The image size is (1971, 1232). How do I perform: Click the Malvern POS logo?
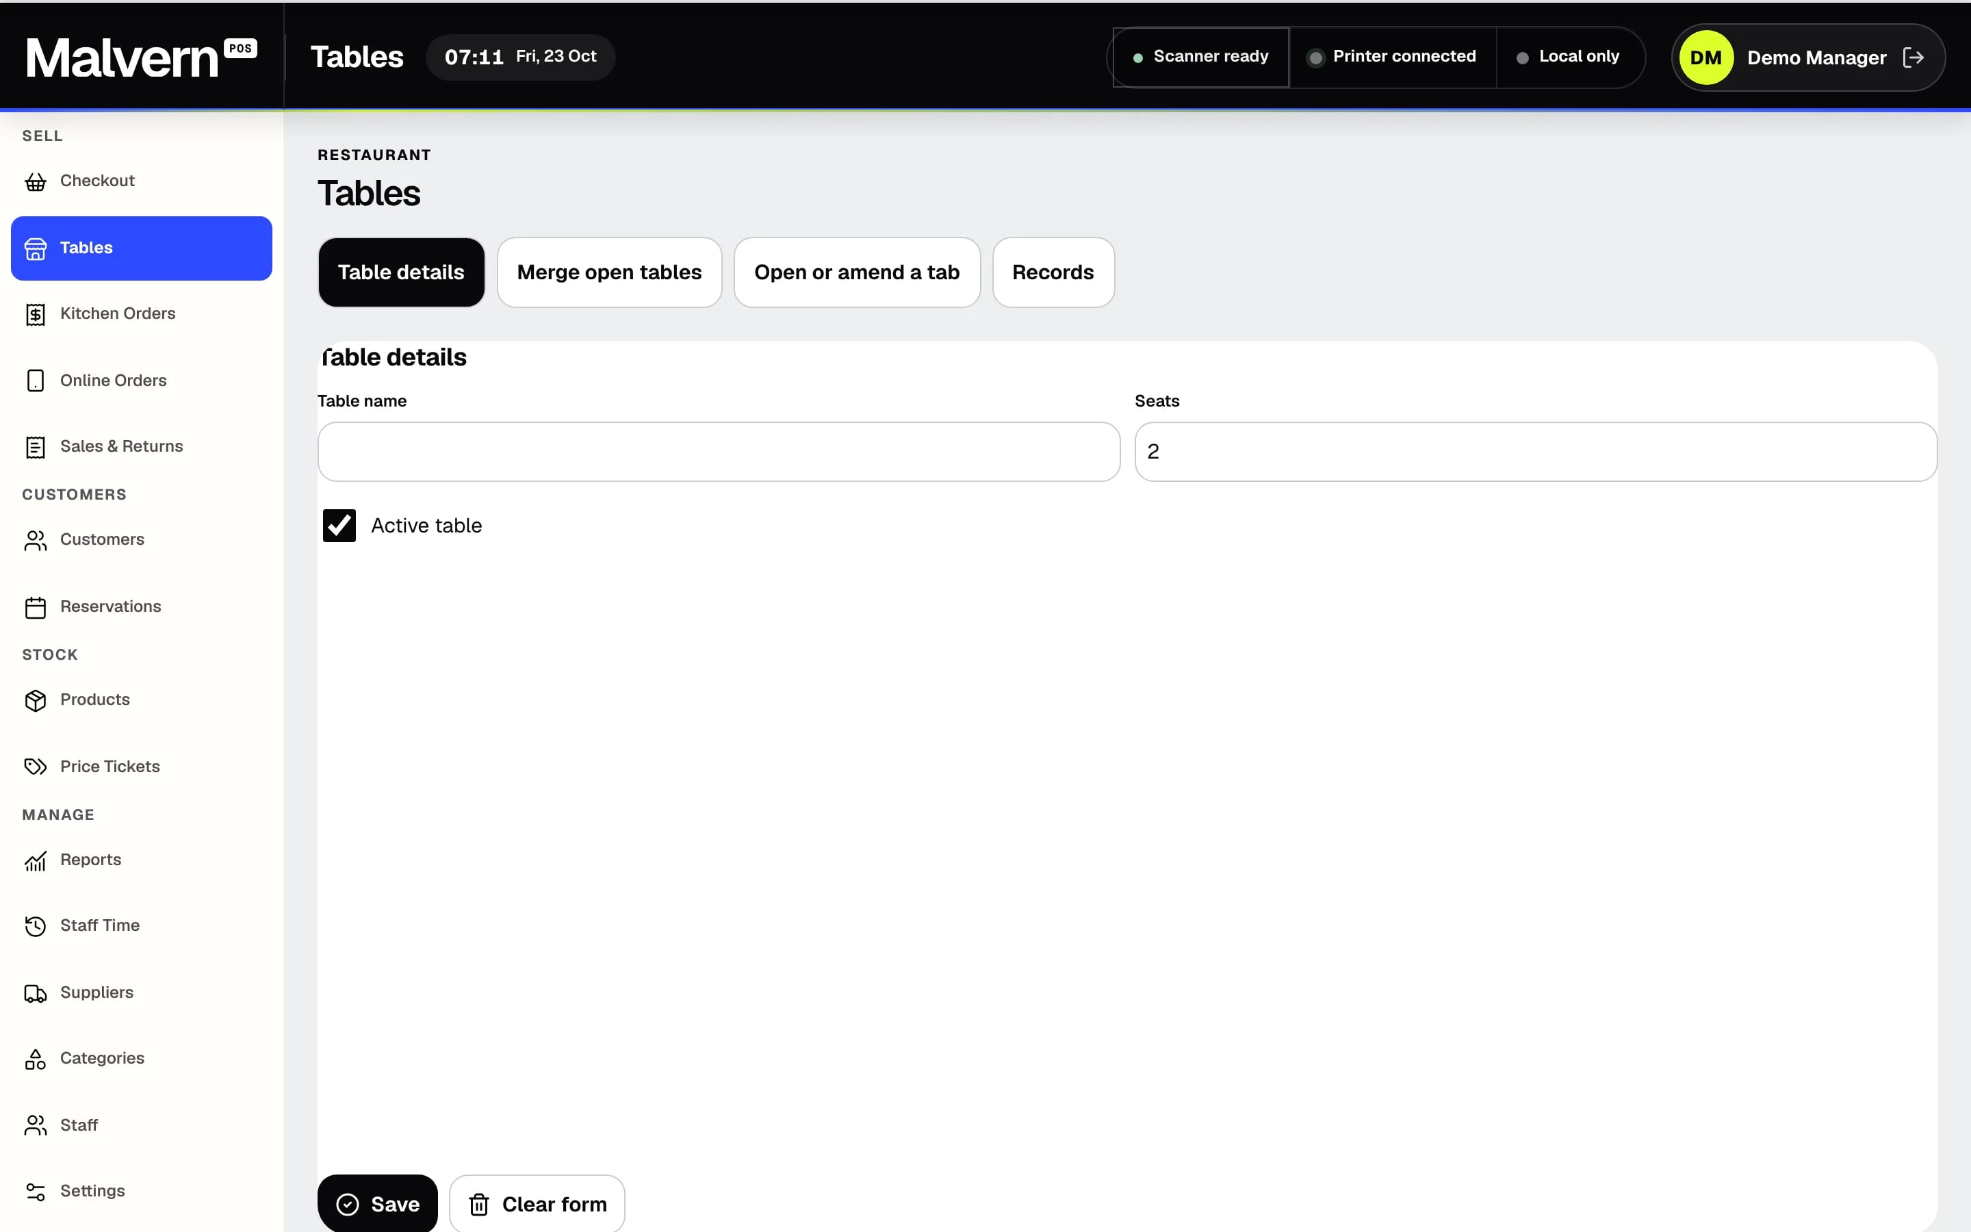[x=141, y=57]
